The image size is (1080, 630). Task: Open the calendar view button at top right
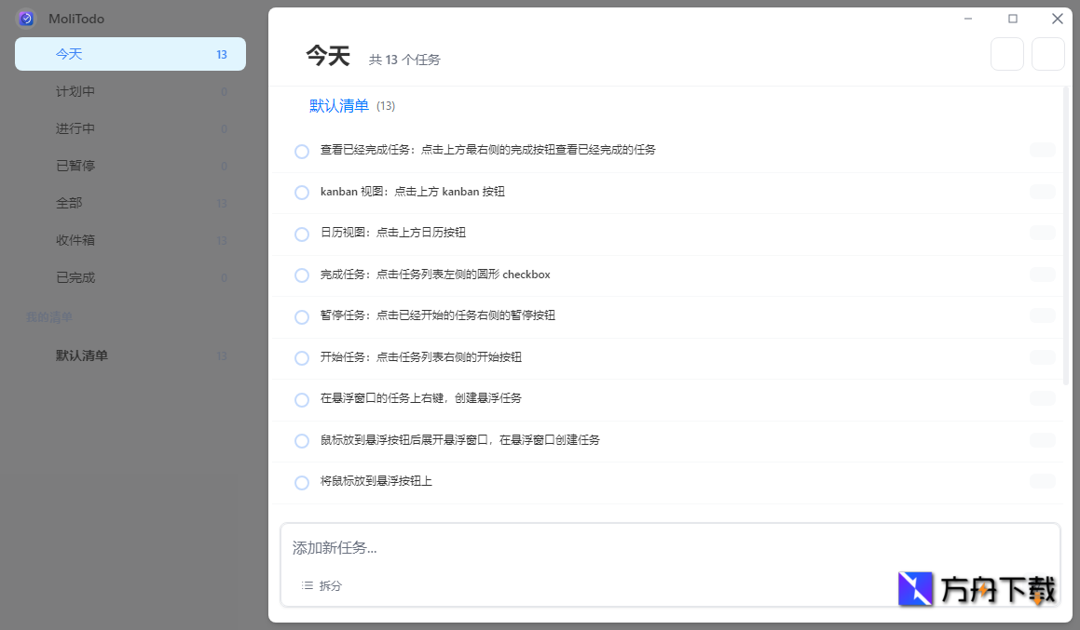[x=1047, y=54]
